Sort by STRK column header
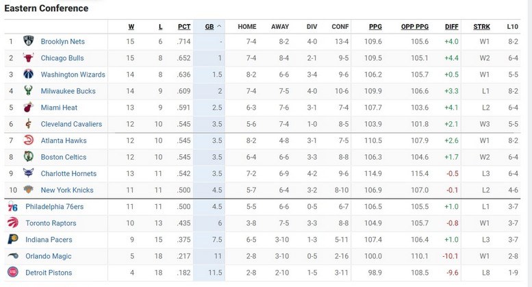Screen dimensions: 532x287 coord(481,27)
